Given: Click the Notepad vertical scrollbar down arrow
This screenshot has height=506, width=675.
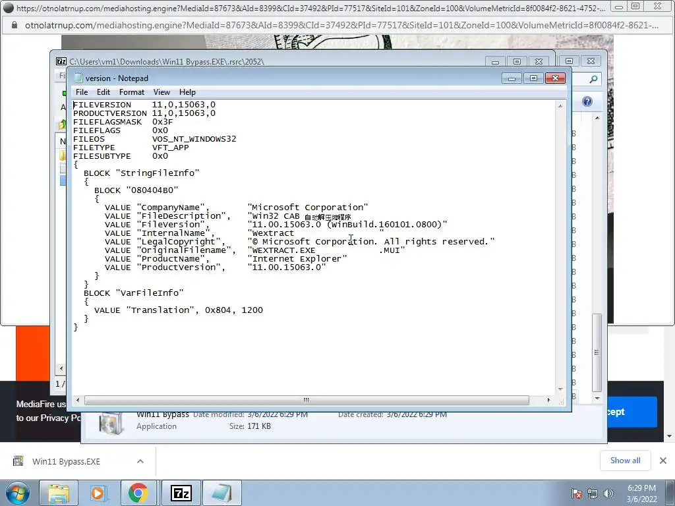Looking at the screenshot, I should [x=560, y=389].
